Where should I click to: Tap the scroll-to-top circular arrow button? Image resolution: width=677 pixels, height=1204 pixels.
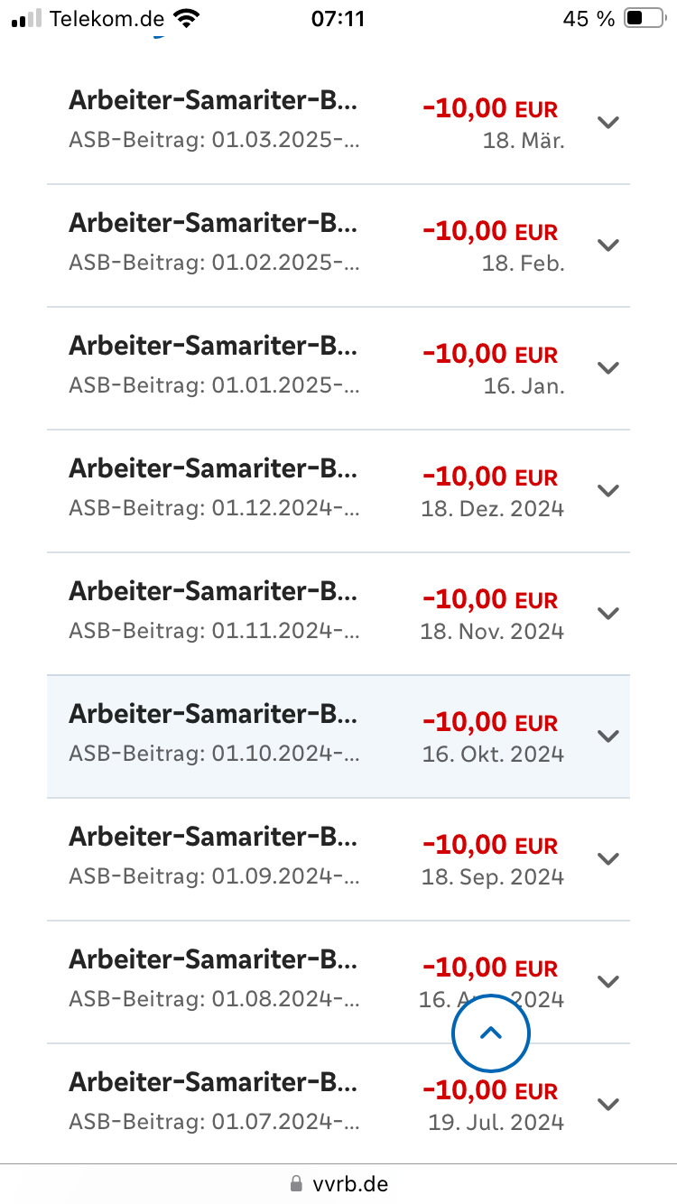point(490,1033)
